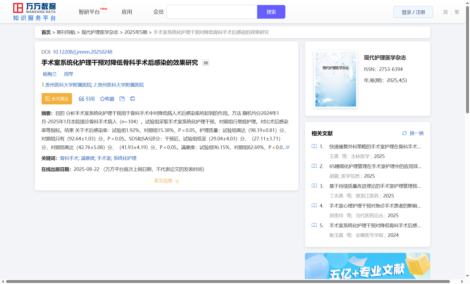The image size is (470, 284).
Task: Click the M badge next to article title
Action: pos(206,63)
